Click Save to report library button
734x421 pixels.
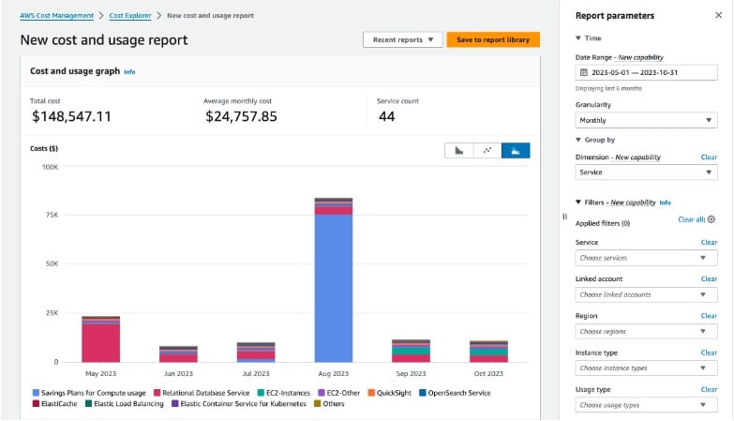(493, 39)
